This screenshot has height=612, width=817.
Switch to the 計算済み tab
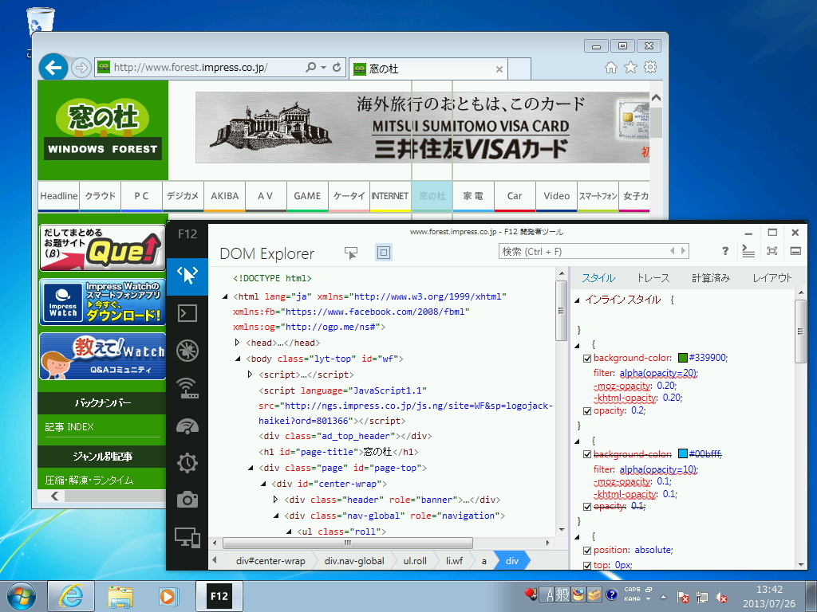coord(711,278)
